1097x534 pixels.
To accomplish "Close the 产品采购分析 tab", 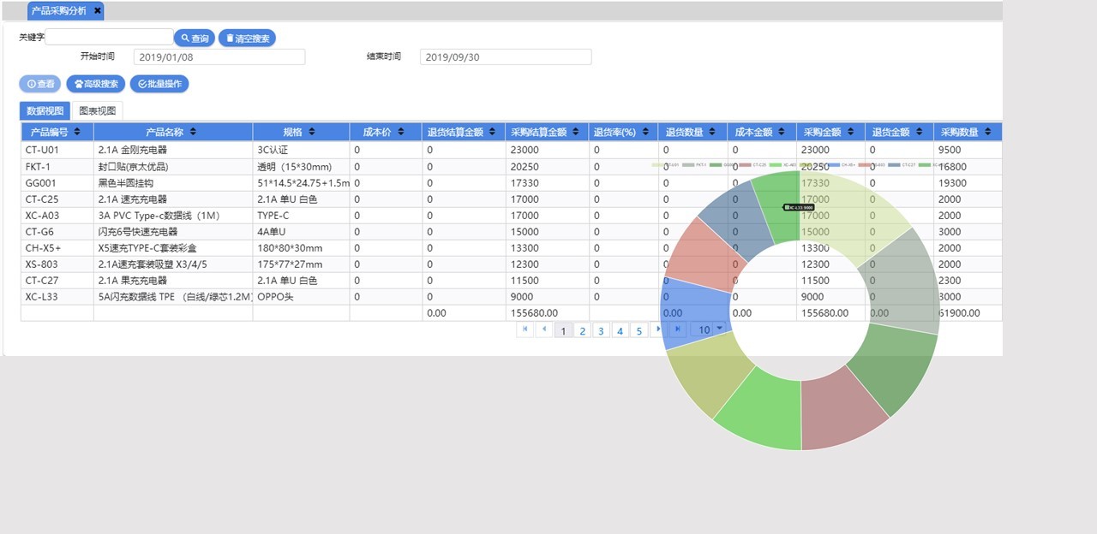I will click(x=98, y=11).
